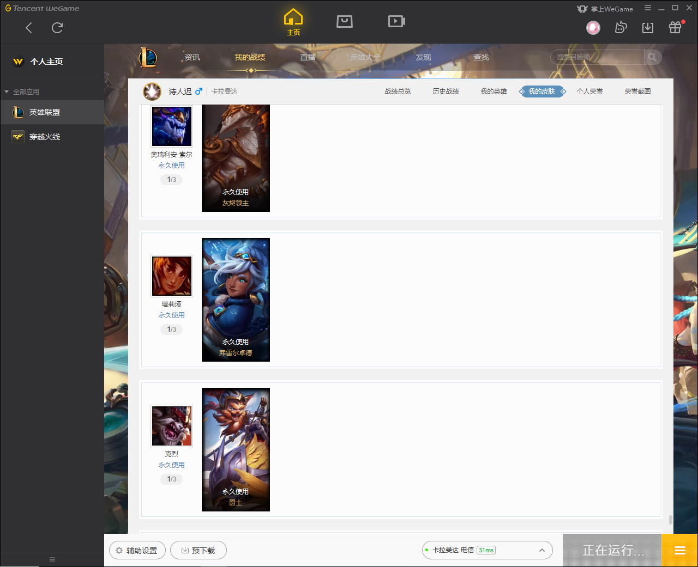Click the summoner profile avatar icon
This screenshot has height=567, width=698.
[x=152, y=92]
